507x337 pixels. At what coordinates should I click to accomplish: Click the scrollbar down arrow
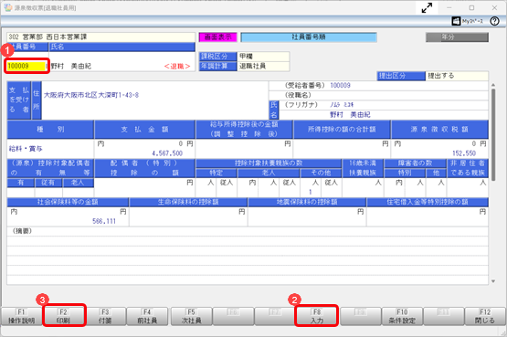(x=493, y=281)
